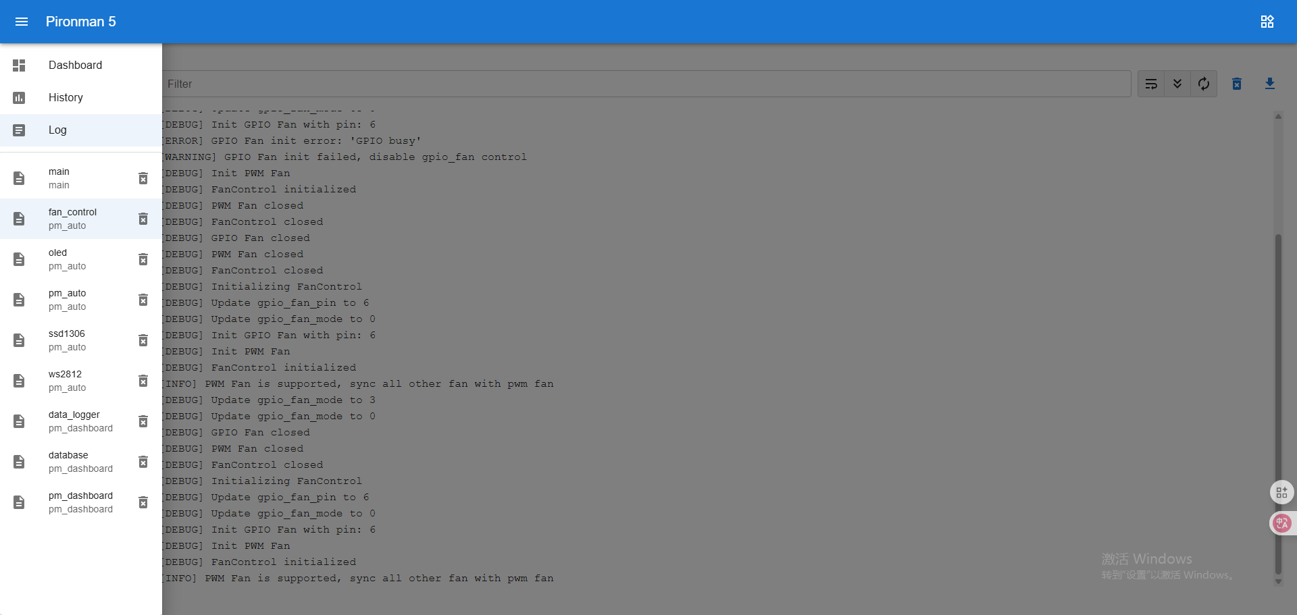
Task: Toggle auto refresh of log
Action: [x=1204, y=84]
